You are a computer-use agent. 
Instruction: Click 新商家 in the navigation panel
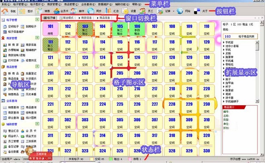(x=11, y=45)
